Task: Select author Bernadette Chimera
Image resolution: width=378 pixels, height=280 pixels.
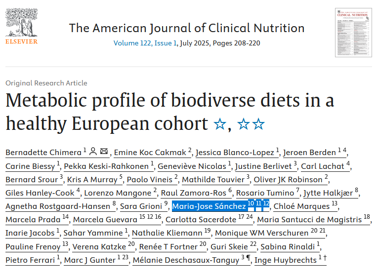Action: click(43, 152)
